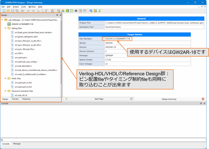Select the Design Summary tab
Screen dimensions: 209x149
coord(169,99)
